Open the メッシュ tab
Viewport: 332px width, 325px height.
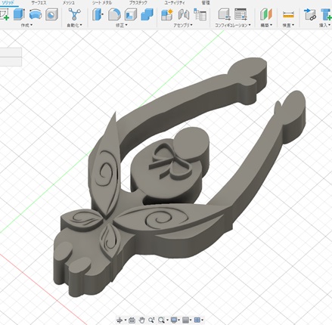[x=69, y=3]
